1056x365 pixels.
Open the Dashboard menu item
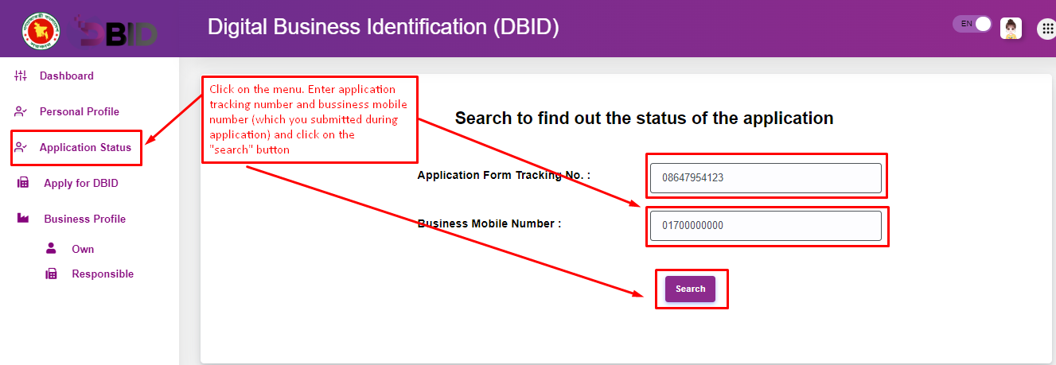click(67, 76)
